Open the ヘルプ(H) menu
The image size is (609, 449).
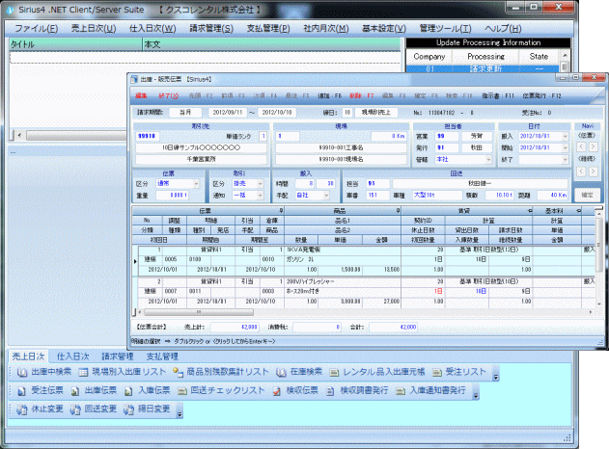coord(503,28)
